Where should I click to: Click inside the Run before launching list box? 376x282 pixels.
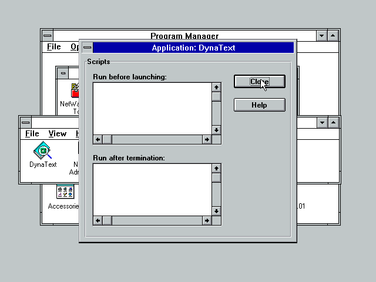pyautogui.click(x=152, y=109)
